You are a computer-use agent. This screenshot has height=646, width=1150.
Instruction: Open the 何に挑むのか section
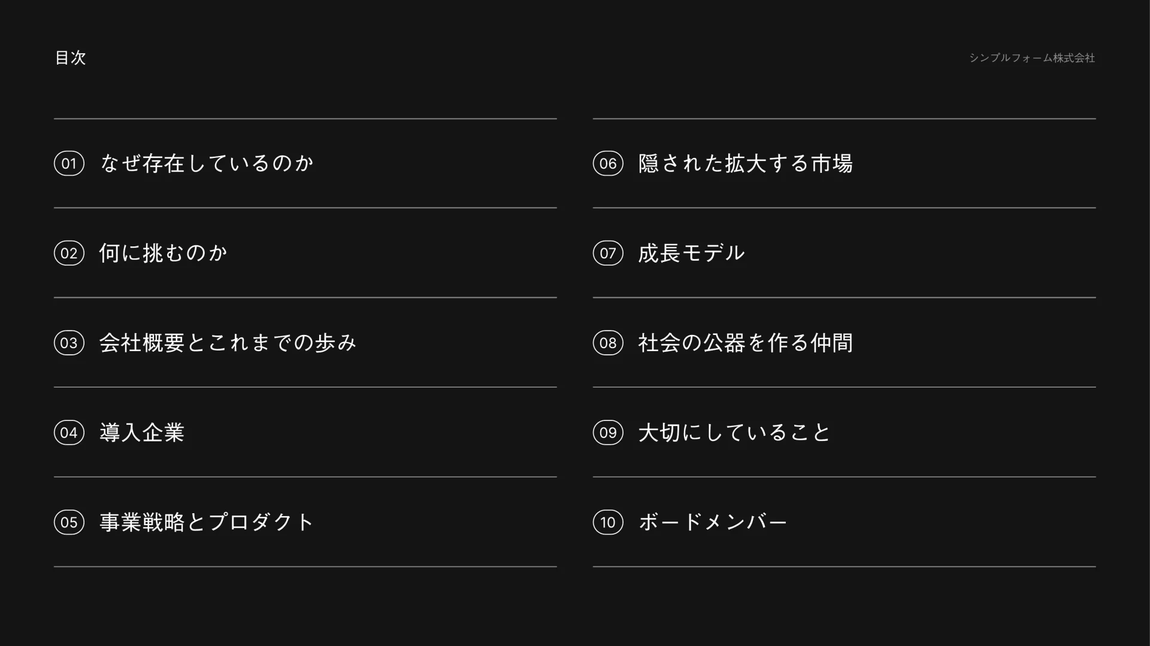pos(164,253)
